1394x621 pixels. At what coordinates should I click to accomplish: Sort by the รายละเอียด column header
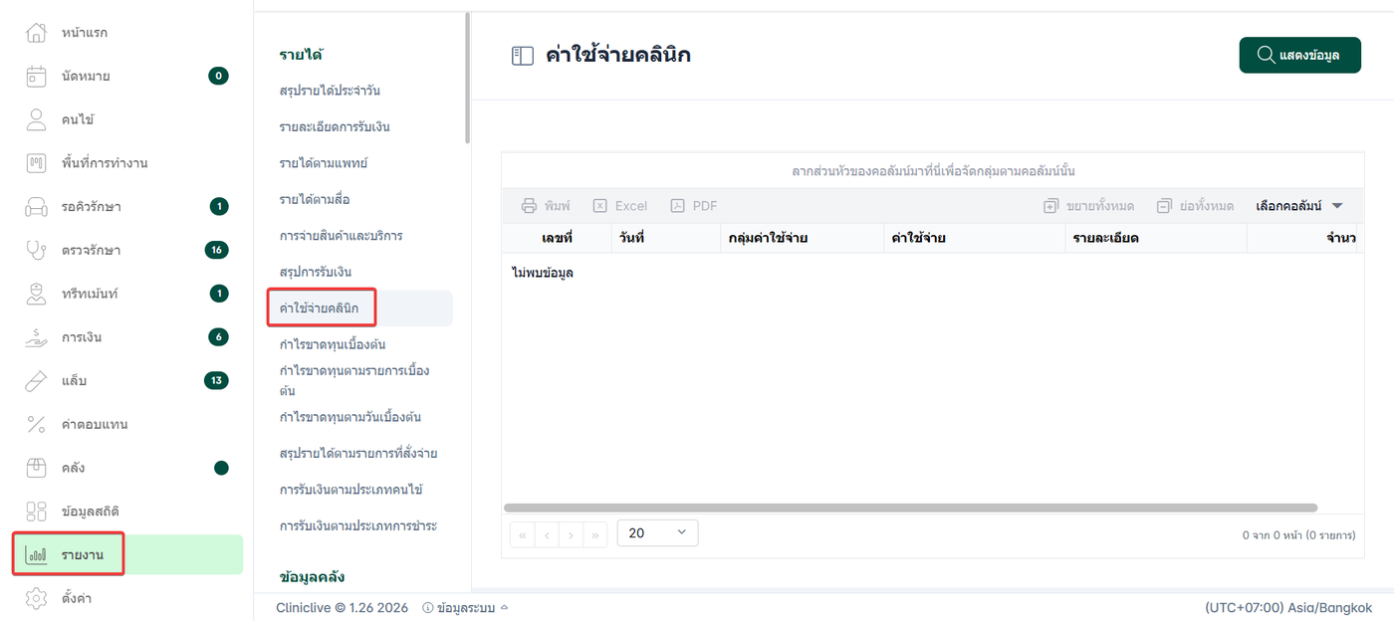coord(1156,239)
